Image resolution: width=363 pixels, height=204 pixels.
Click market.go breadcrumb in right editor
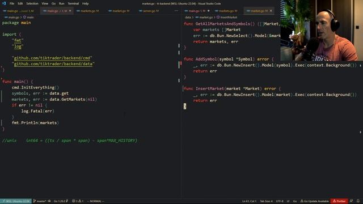[x=204, y=18]
